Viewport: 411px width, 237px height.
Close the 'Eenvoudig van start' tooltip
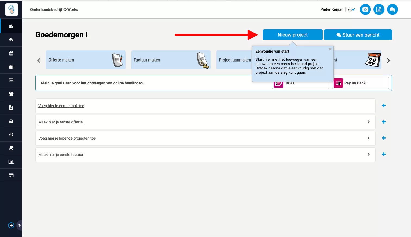click(330, 49)
